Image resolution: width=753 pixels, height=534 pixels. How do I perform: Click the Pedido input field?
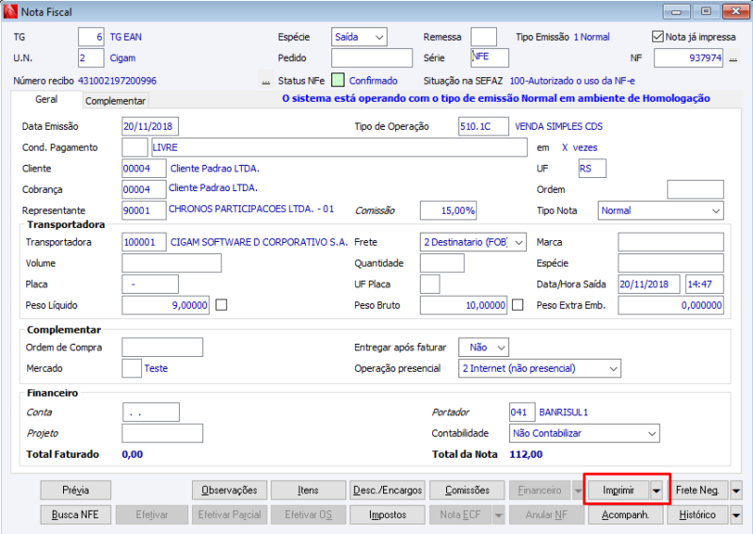click(x=372, y=57)
